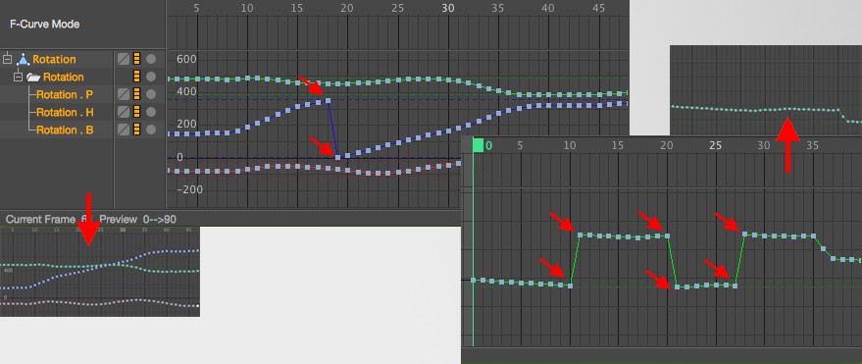Click the film strip icon on Rotation . P row
This screenshot has width=862, height=364.
136,94
